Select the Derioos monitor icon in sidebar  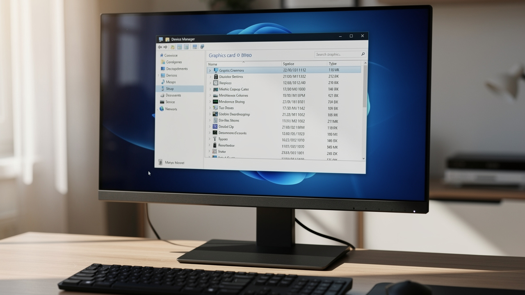click(x=162, y=75)
